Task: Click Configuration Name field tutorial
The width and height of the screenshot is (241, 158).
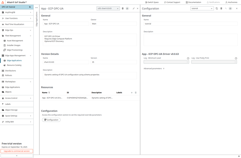Action: click(190, 24)
